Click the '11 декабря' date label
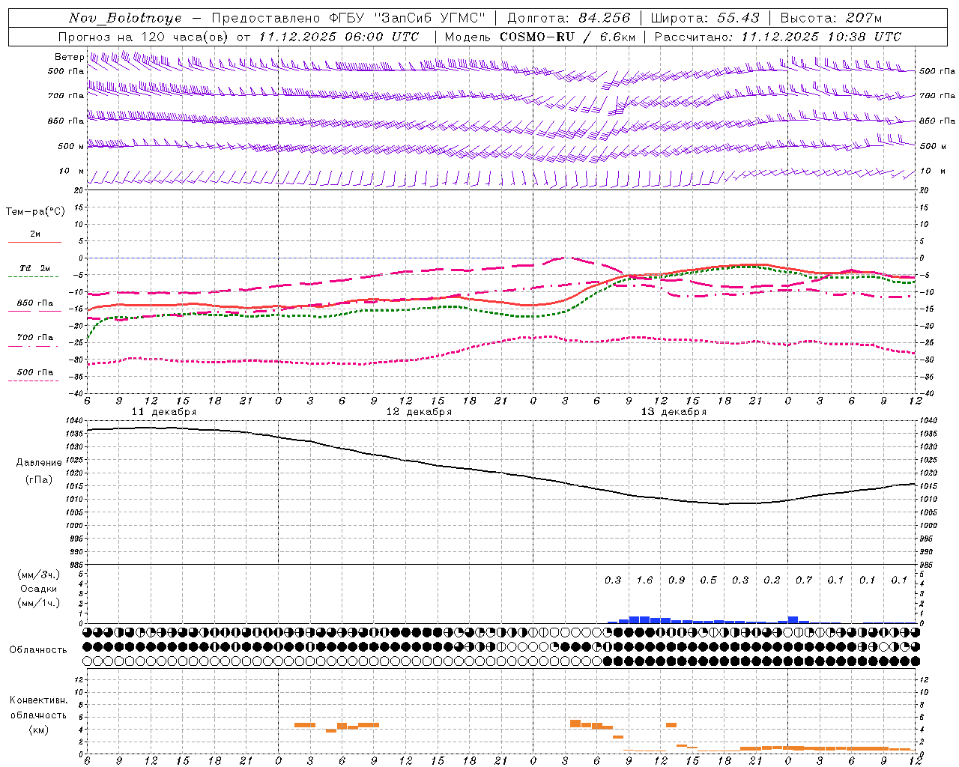Image resolution: width=959 pixels, height=767 pixels. [x=164, y=412]
